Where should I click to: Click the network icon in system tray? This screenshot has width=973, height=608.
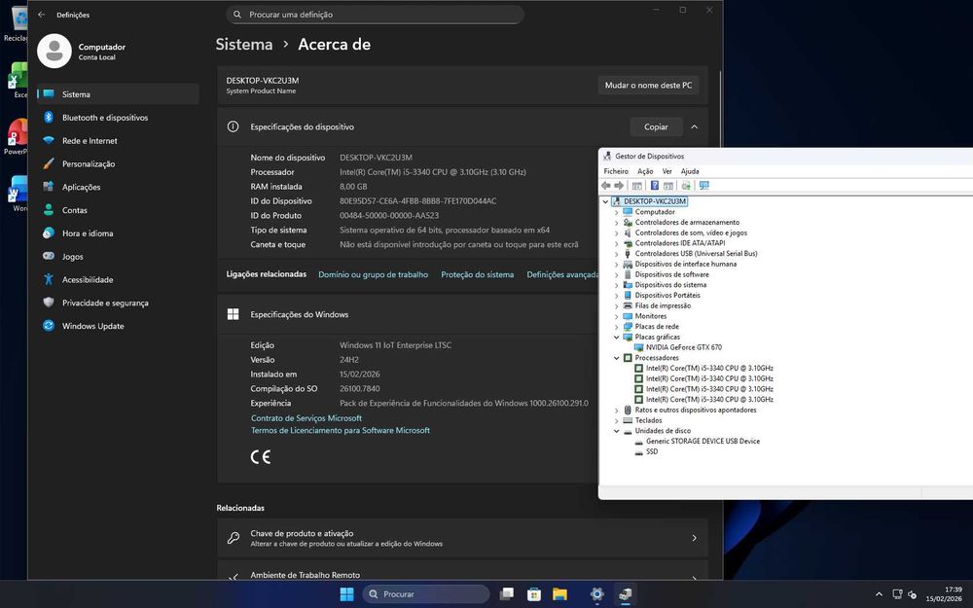click(x=897, y=594)
